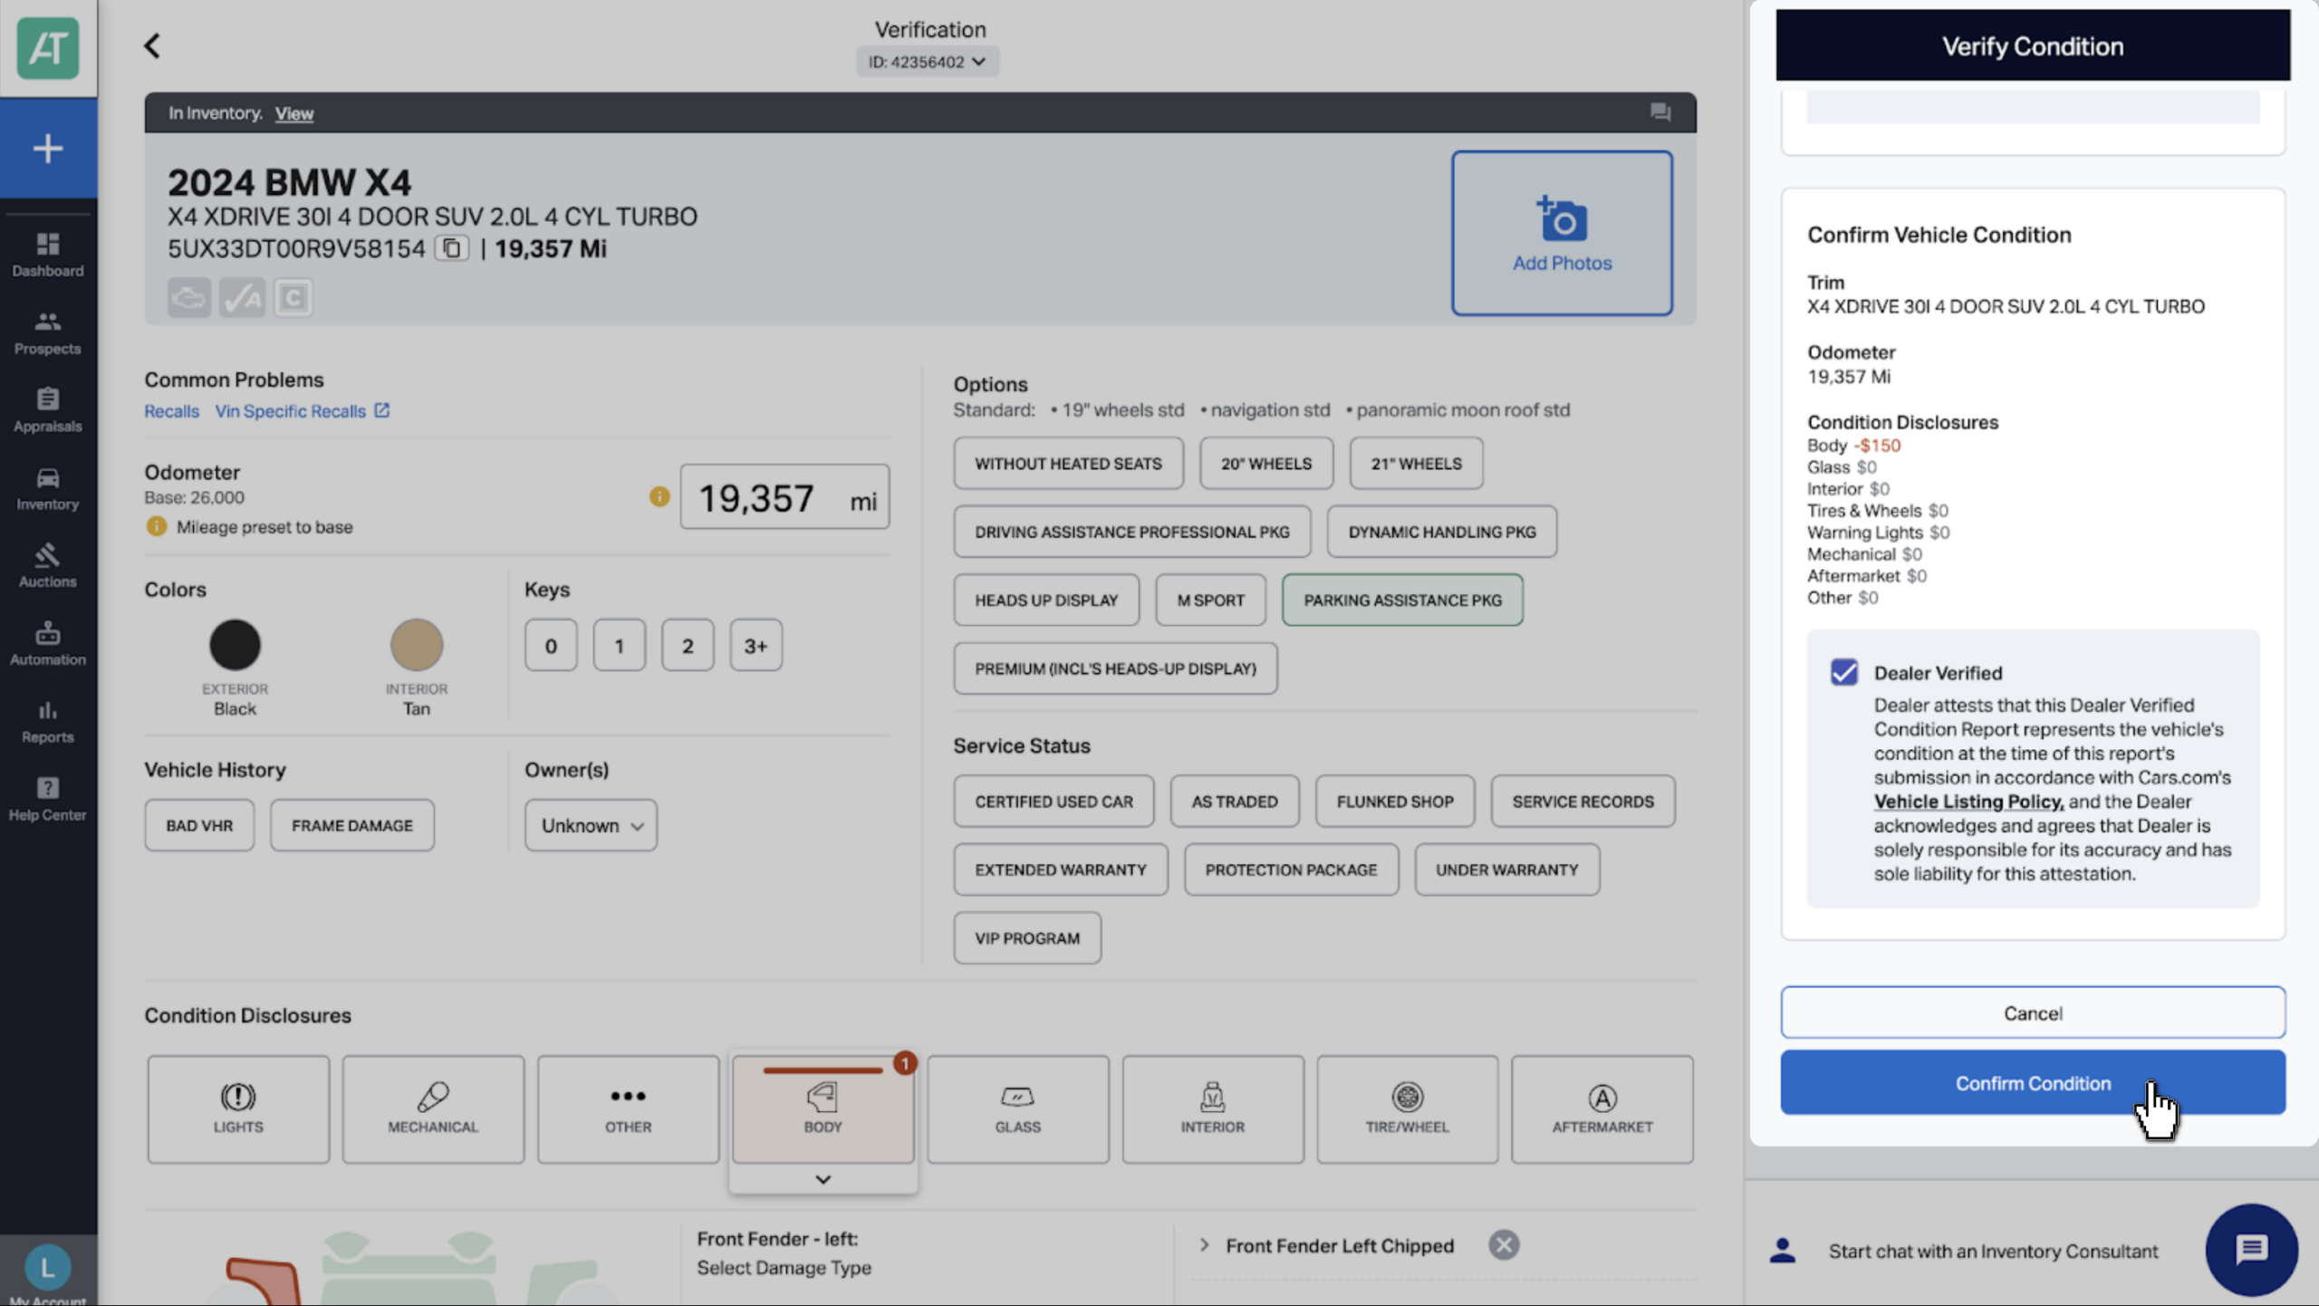
Task: Go to Prospects in sidebar
Action: 48,332
